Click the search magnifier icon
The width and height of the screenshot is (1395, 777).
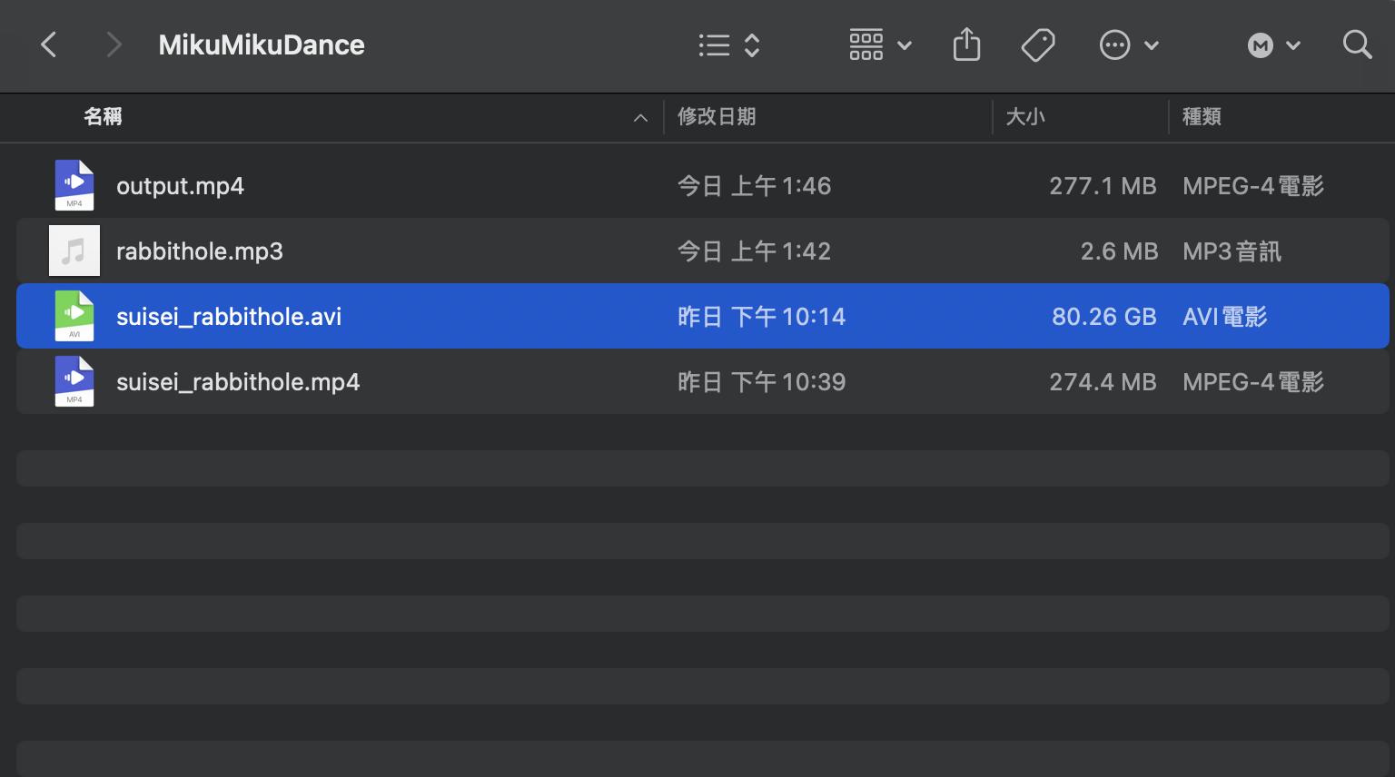1357,44
